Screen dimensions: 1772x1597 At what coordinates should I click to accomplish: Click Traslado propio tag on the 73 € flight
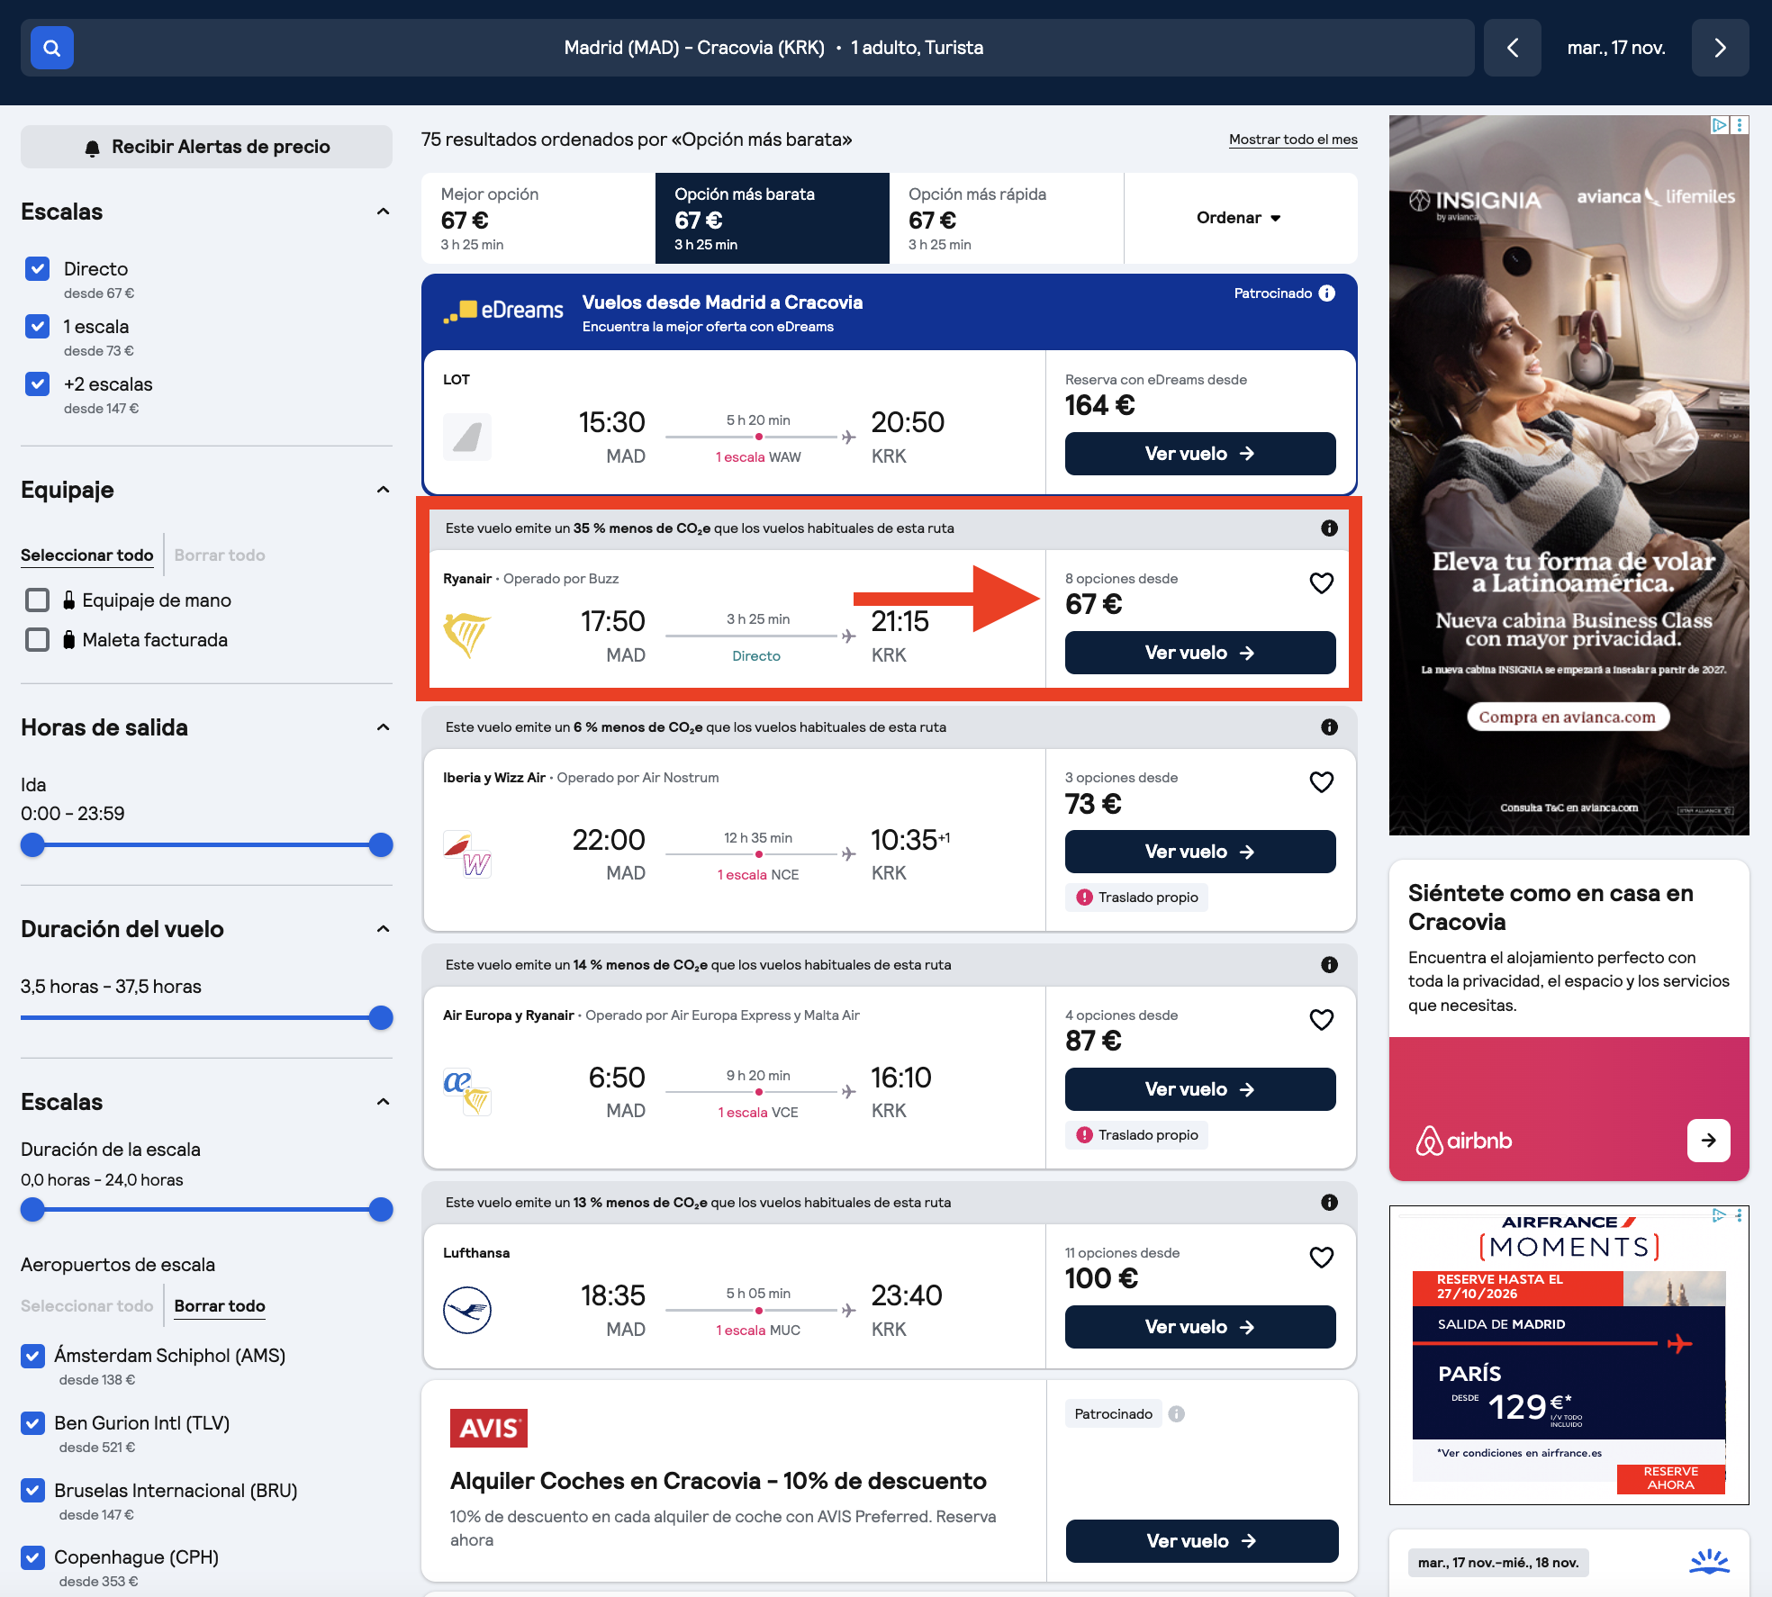point(1137,898)
